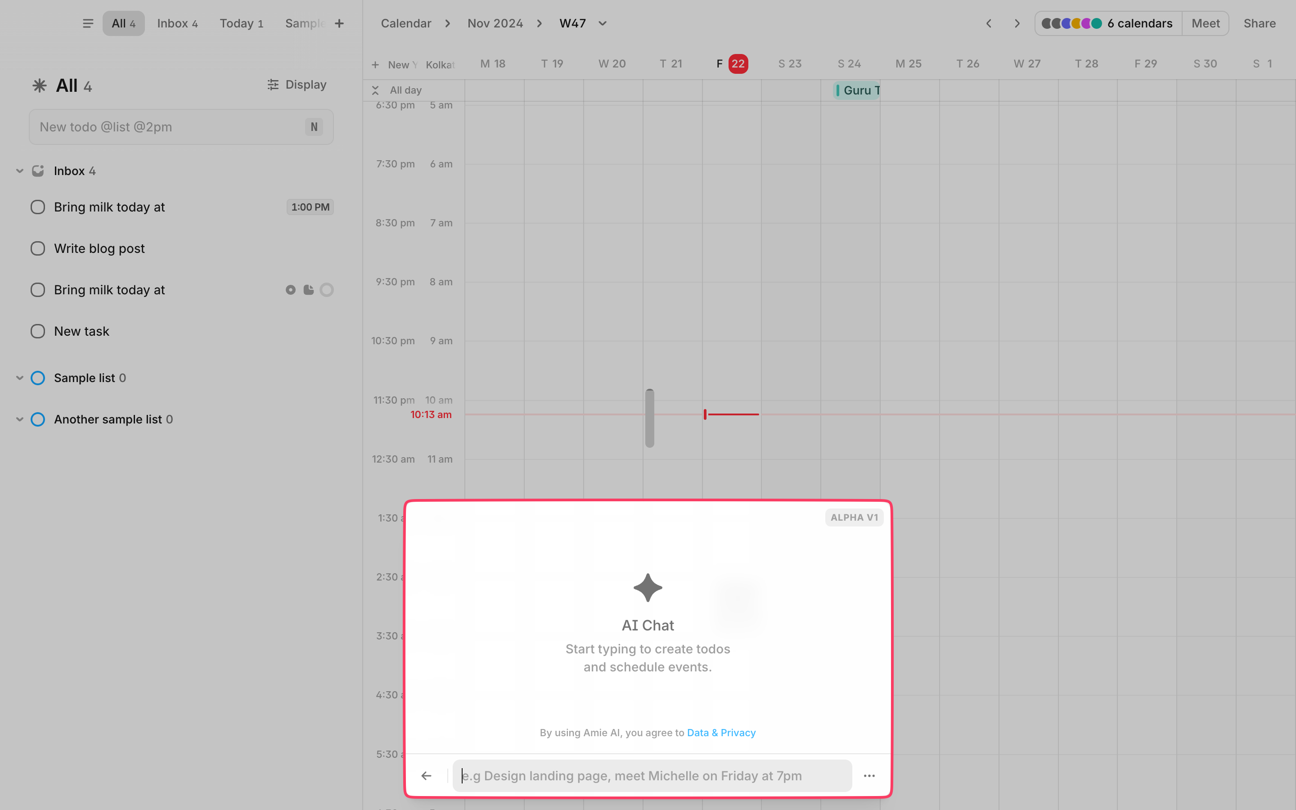Mark New task as complete
This screenshot has height=810, width=1296.
point(37,331)
